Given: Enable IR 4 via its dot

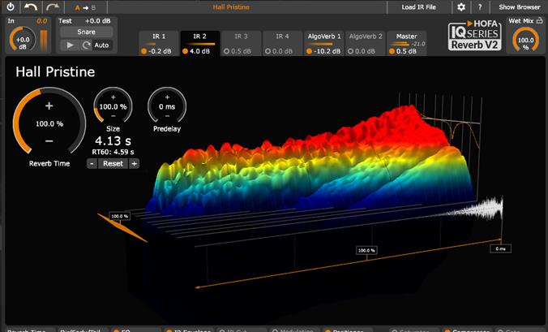Looking at the screenshot, I should 268,51.
